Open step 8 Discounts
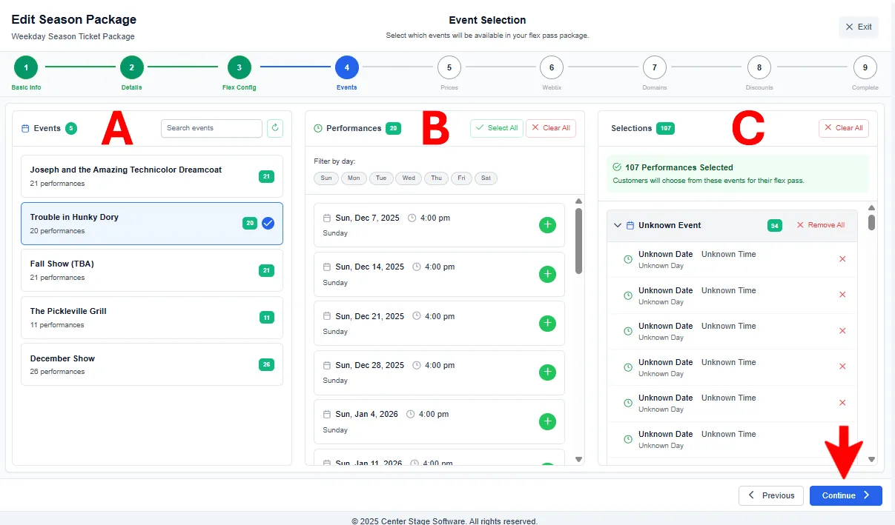Screen dimensions: 895x525 [x=759, y=68]
